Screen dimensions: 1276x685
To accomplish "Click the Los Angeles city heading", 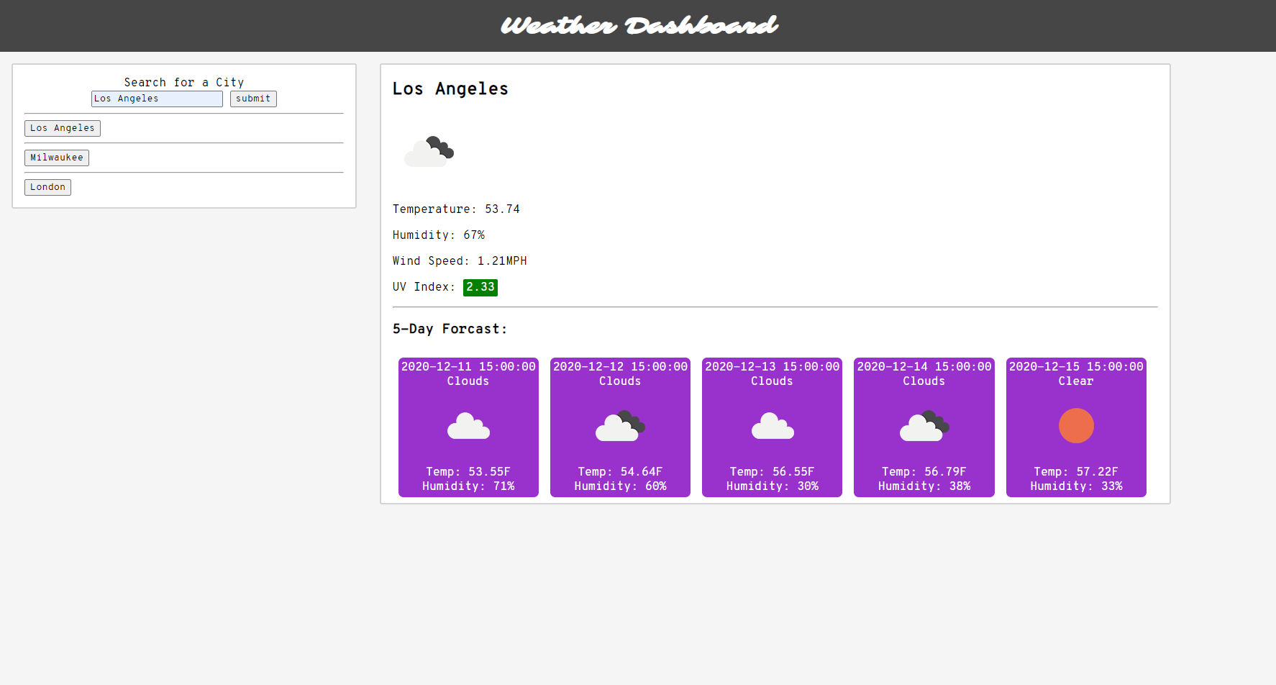I will 450,89.
